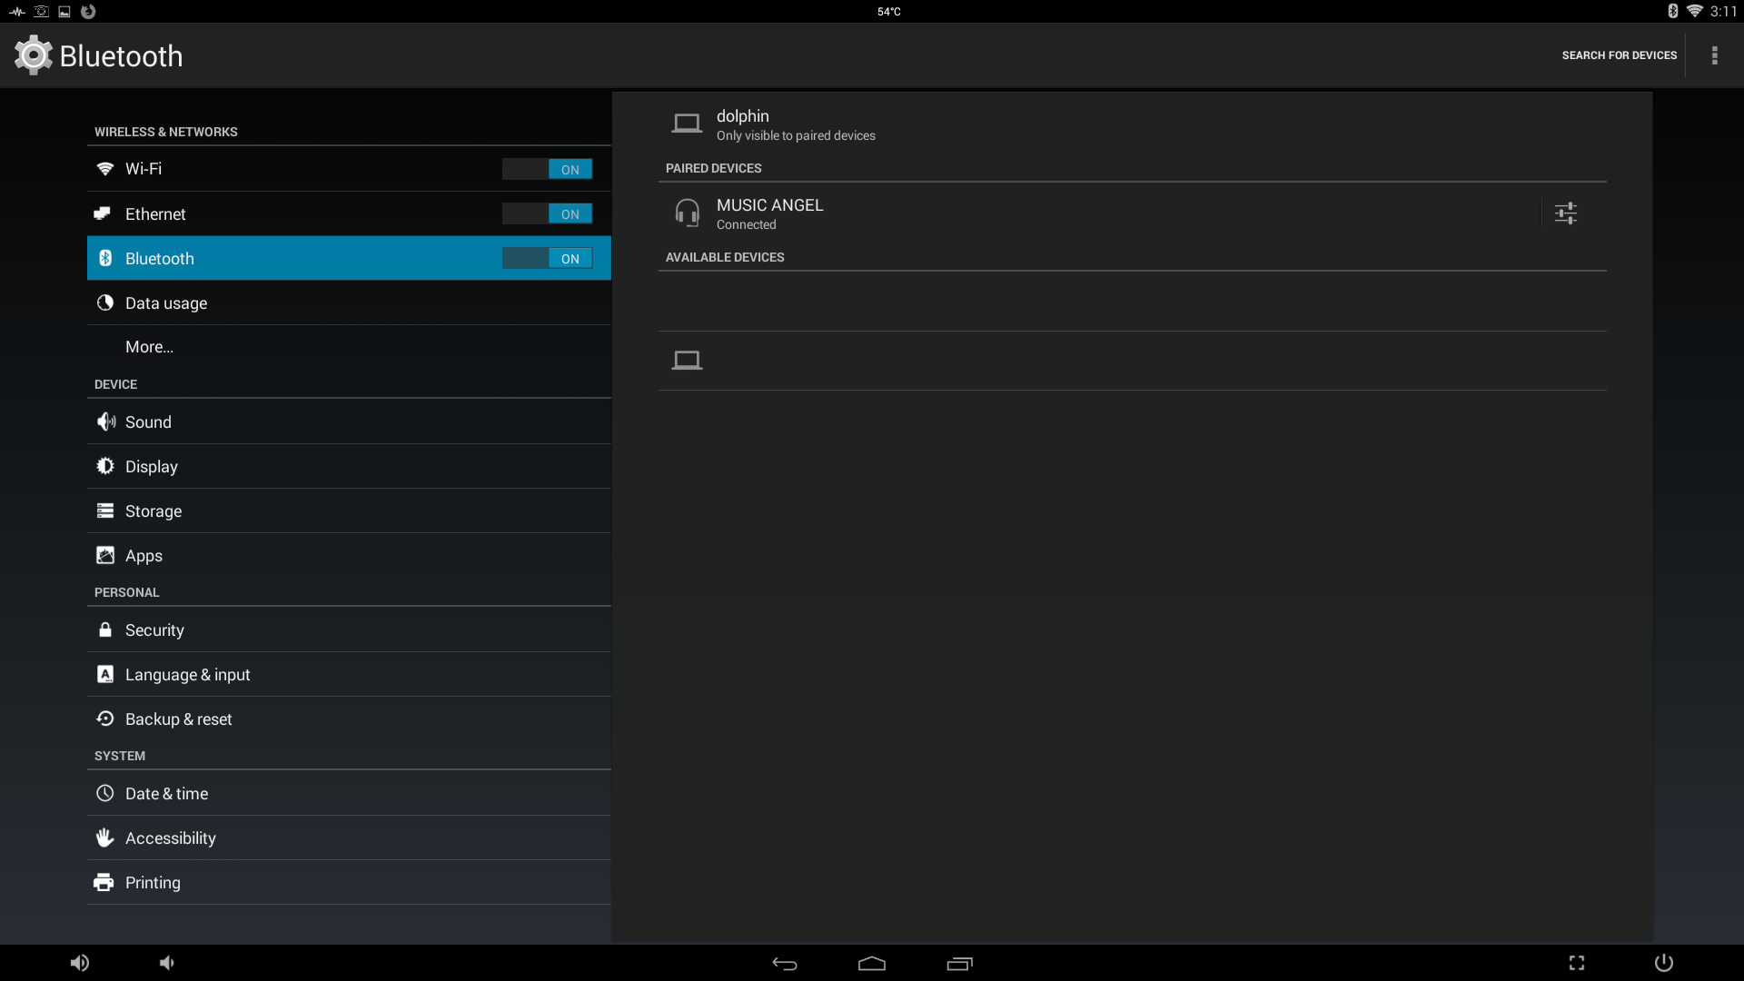Open Language & input settings

[349, 674]
